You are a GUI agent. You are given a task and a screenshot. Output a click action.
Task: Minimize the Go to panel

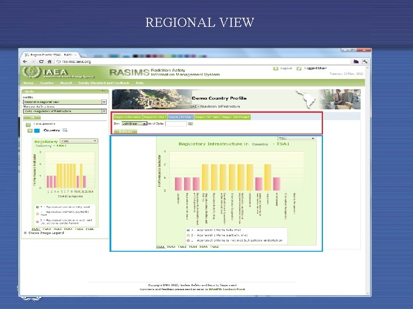point(104,91)
